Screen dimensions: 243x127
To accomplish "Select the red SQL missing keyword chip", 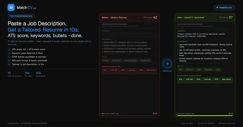I will tap(105, 71).
